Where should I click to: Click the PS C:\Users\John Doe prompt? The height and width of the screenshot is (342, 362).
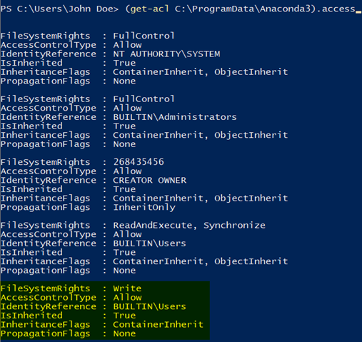click(x=59, y=9)
